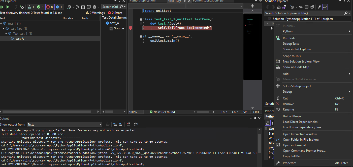353x167 pixels.
Task: Click the 0 Warnings indicator
Action: click(95, 13)
